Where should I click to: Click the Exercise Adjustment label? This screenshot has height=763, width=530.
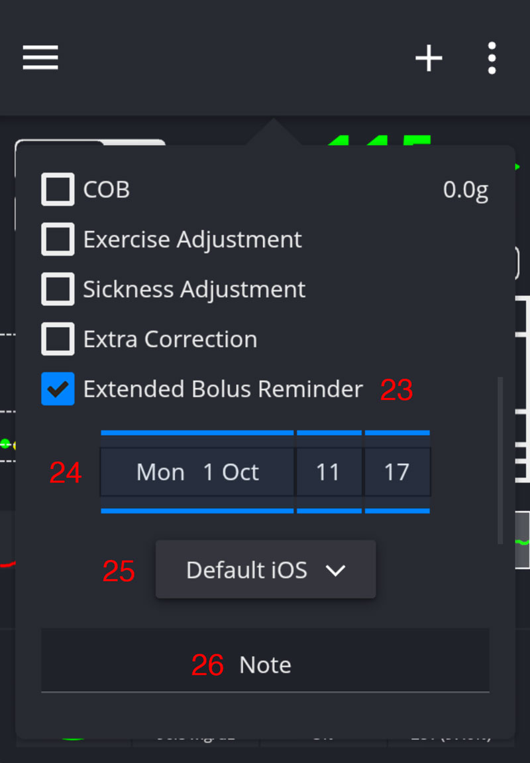click(x=192, y=240)
